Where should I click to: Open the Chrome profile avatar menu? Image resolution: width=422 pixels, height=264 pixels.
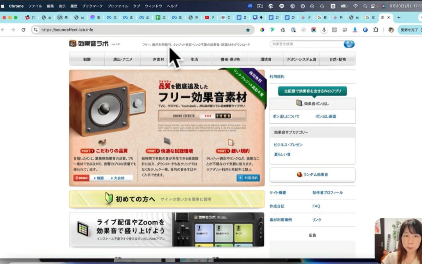[x=391, y=30]
